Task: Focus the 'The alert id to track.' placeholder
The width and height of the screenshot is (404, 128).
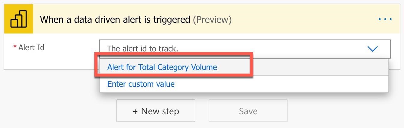Action: point(142,49)
